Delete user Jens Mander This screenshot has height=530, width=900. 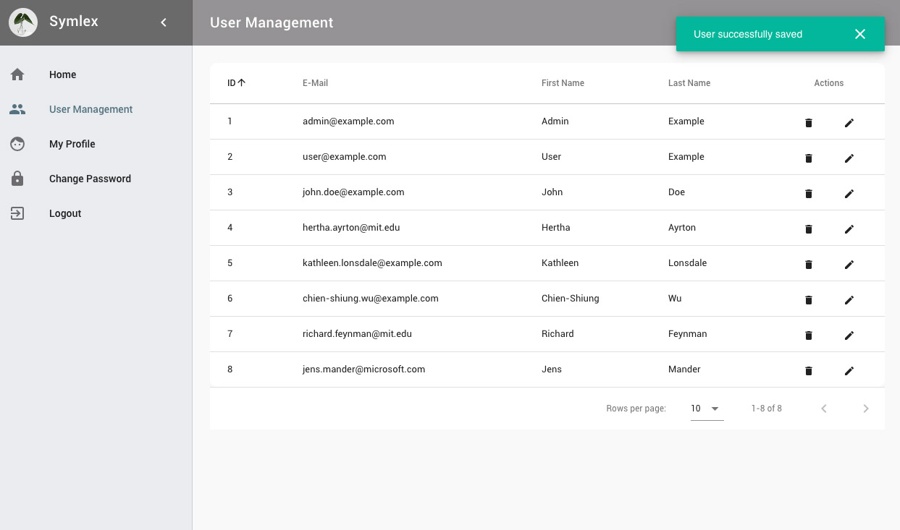tap(809, 371)
